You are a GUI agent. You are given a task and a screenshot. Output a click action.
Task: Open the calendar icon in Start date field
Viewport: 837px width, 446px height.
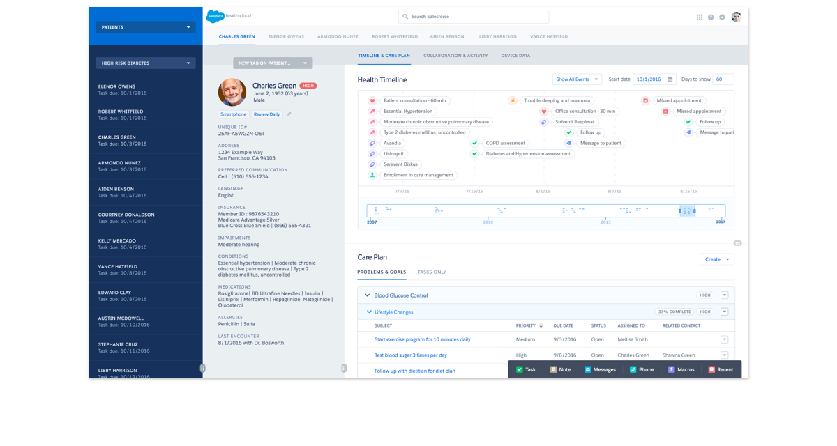click(x=670, y=79)
